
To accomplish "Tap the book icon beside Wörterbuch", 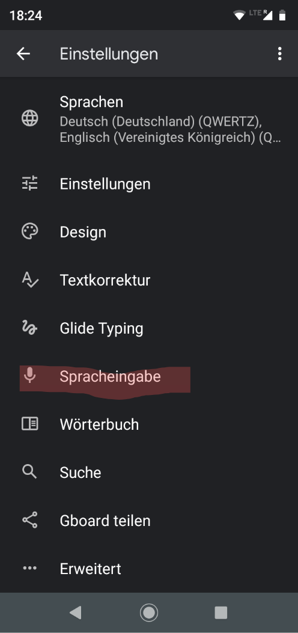I will (x=30, y=424).
